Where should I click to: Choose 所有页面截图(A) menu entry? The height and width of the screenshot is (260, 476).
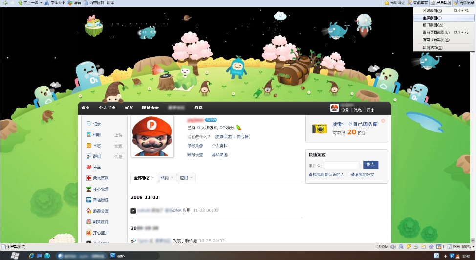[444, 40]
